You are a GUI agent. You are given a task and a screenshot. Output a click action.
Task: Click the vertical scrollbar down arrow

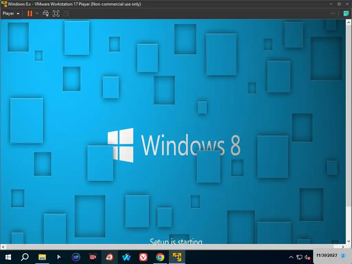point(349,241)
